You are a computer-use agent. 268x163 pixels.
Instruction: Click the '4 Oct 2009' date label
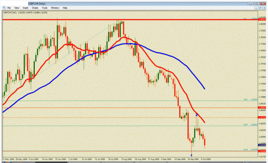coord(206,159)
